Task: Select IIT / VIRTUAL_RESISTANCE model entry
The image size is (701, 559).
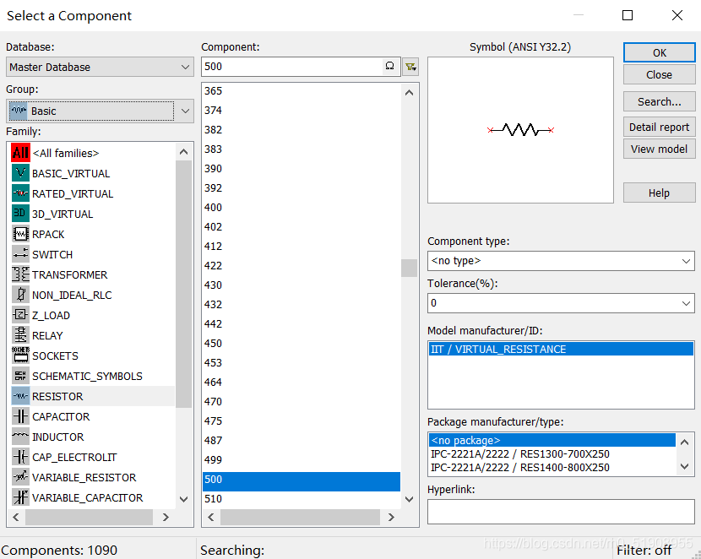Action: point(561,349)
